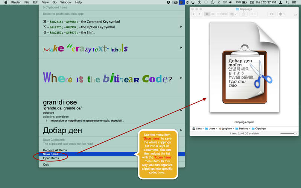This screenshot has height=188, width=301.
Task: Open the File menu
Action: tap(27, 2)
